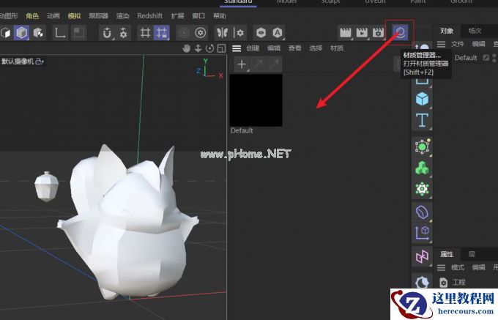
Task: Select the highlighted cube model mode icon
Action: click(21, 33)
